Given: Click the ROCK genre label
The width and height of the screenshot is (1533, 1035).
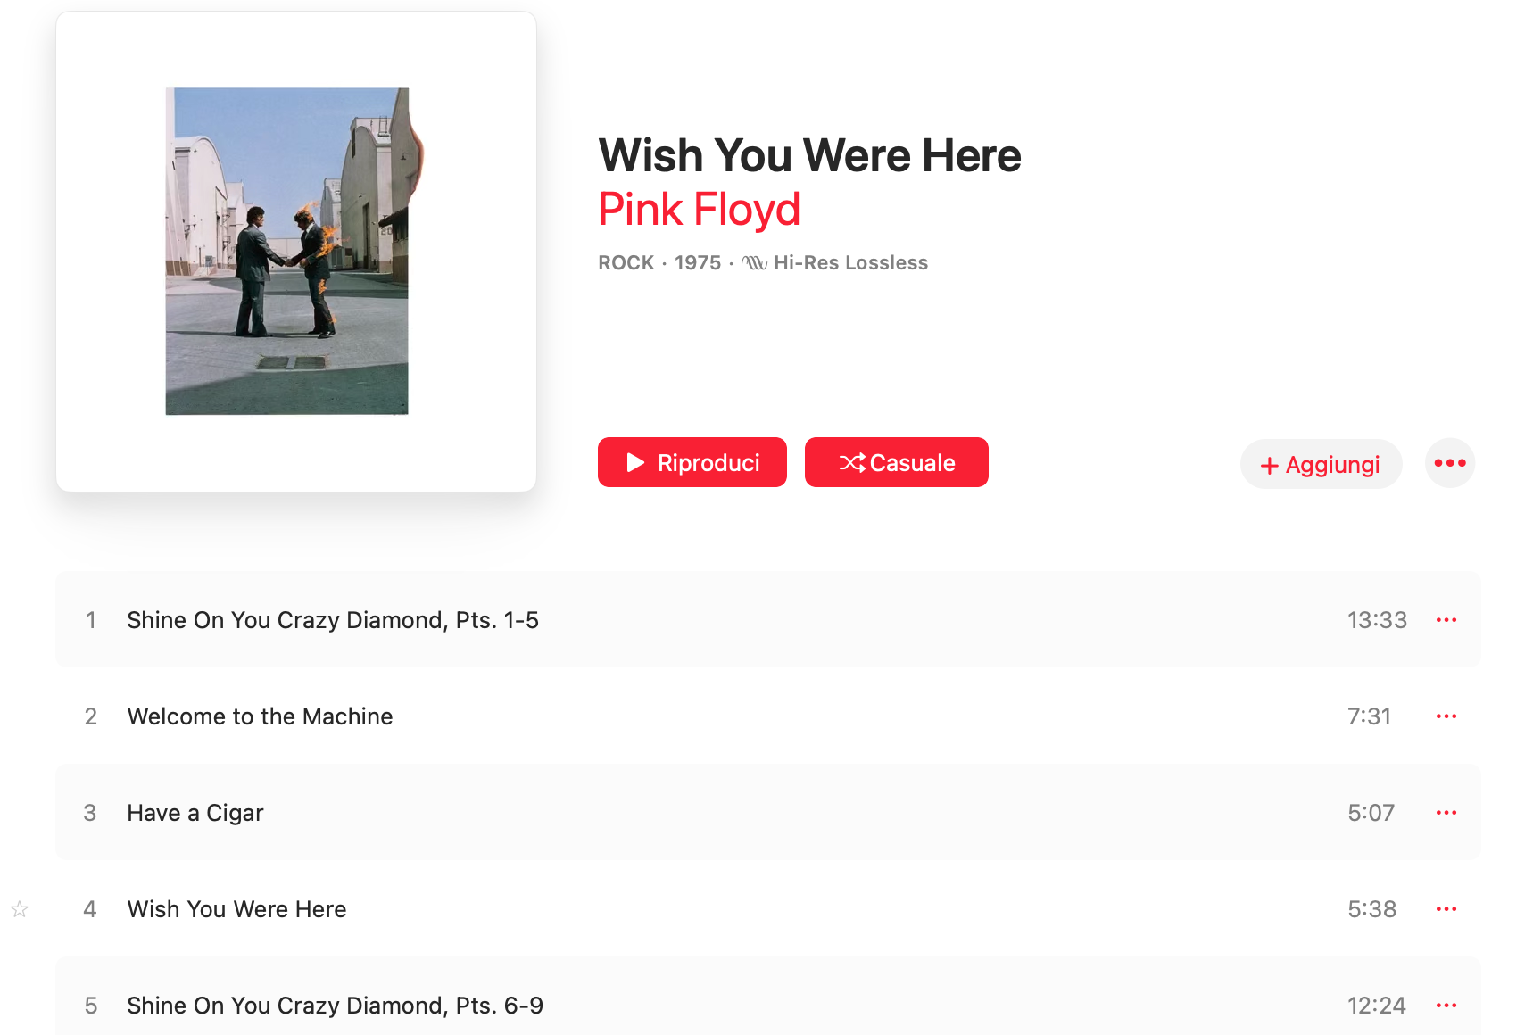Looking at the screenshot, I should pos(626,262).
